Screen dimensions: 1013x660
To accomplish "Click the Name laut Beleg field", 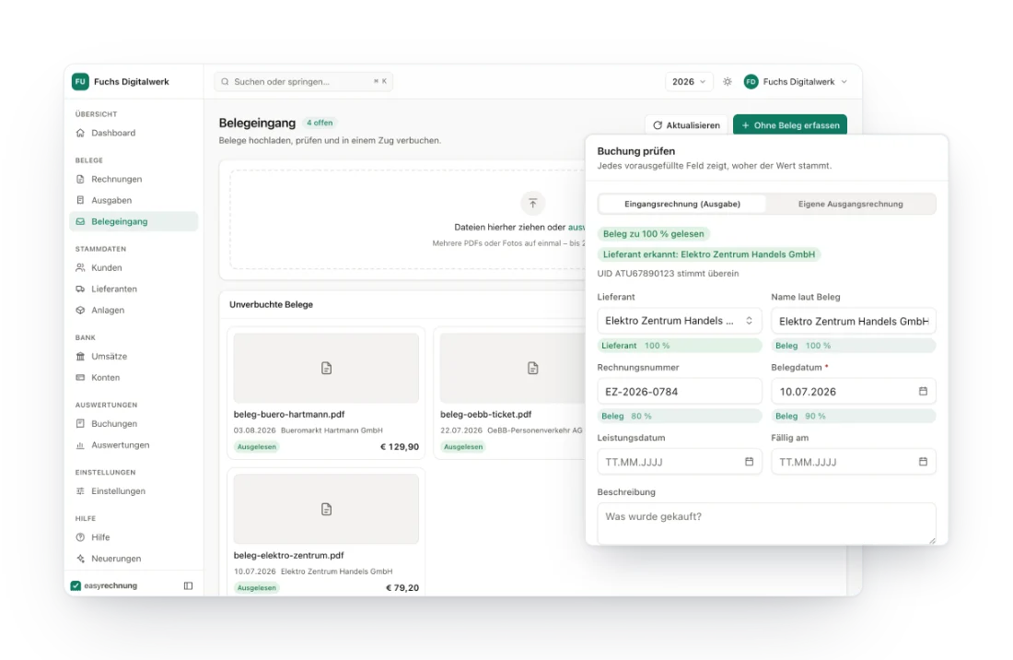I will (854, 321).
